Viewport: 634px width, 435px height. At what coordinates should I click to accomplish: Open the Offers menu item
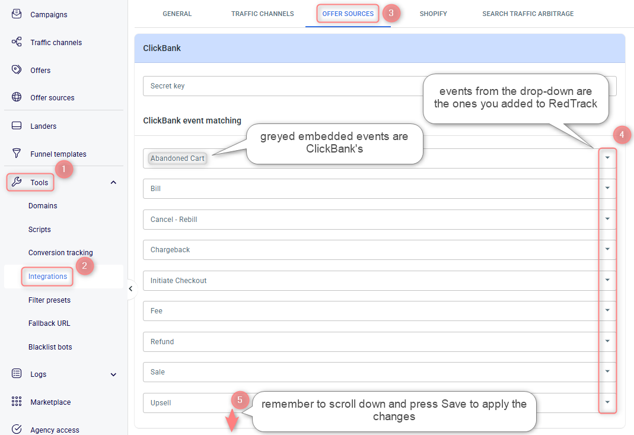(x=40, y=71)
